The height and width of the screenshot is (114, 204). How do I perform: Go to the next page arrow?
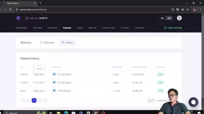[x=40, y=100]
